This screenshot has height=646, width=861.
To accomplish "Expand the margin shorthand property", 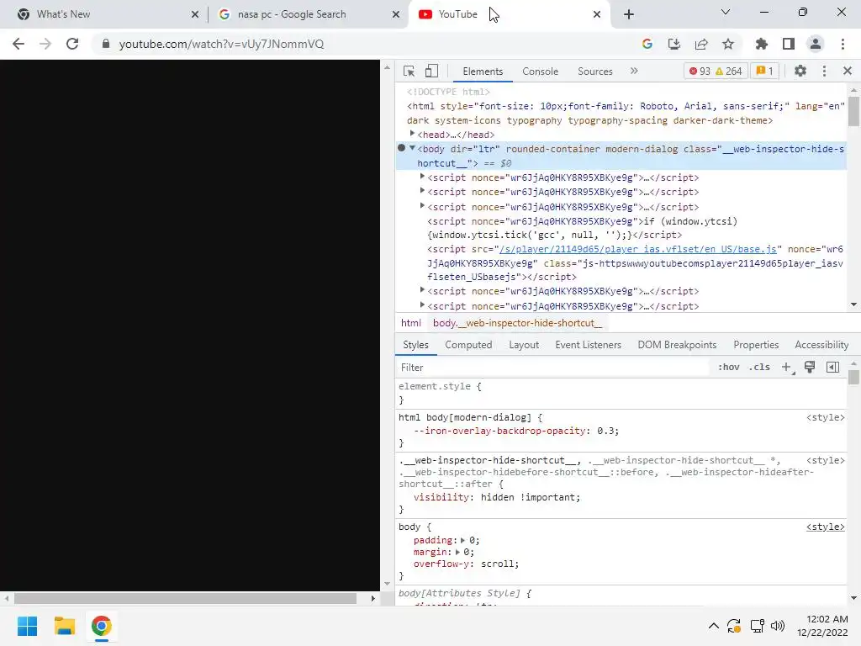I will [457, 552].
